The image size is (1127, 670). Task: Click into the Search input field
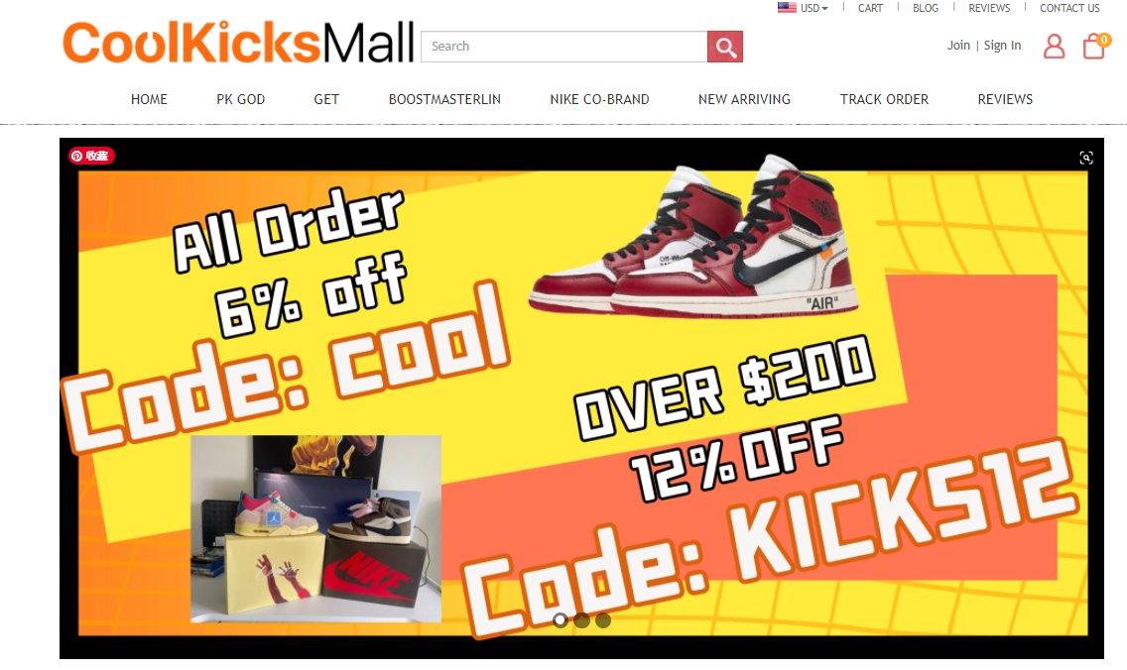pyautogui.click(x=564, y=47)
